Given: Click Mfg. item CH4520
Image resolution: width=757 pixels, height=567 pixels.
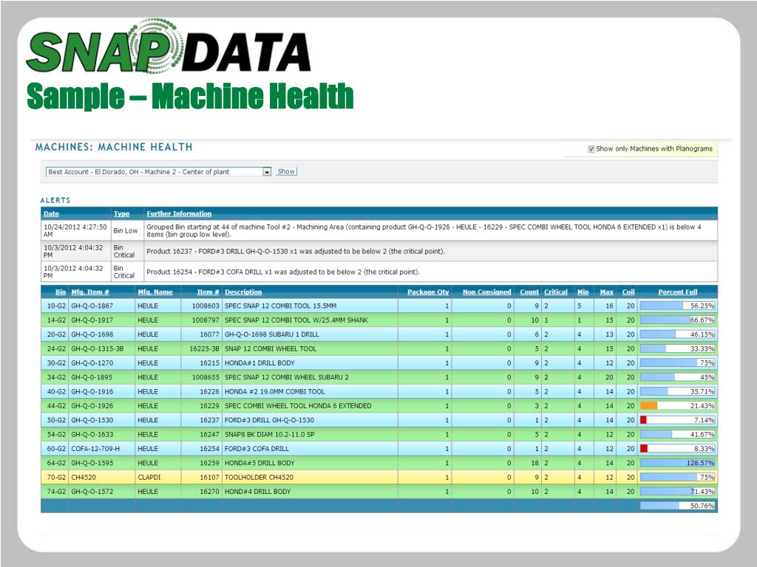Looking at the screenshot, I should pyautogui.click(x=84, y=478).
